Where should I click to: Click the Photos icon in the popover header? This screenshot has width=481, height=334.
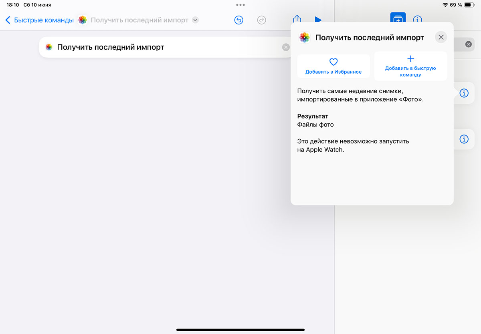point(305,38)
